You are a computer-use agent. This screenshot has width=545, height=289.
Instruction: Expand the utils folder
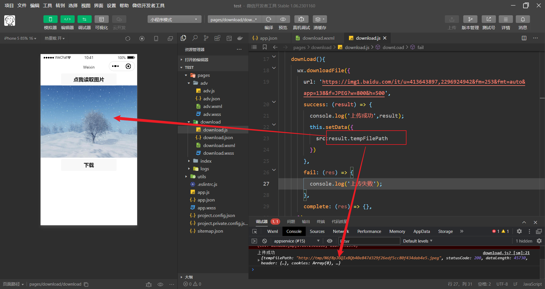point(213,177)
